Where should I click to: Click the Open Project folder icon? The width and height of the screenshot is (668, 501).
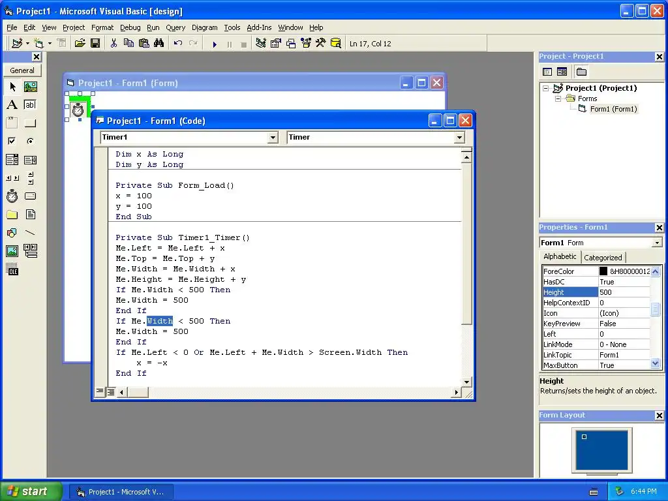pos(80,43)
